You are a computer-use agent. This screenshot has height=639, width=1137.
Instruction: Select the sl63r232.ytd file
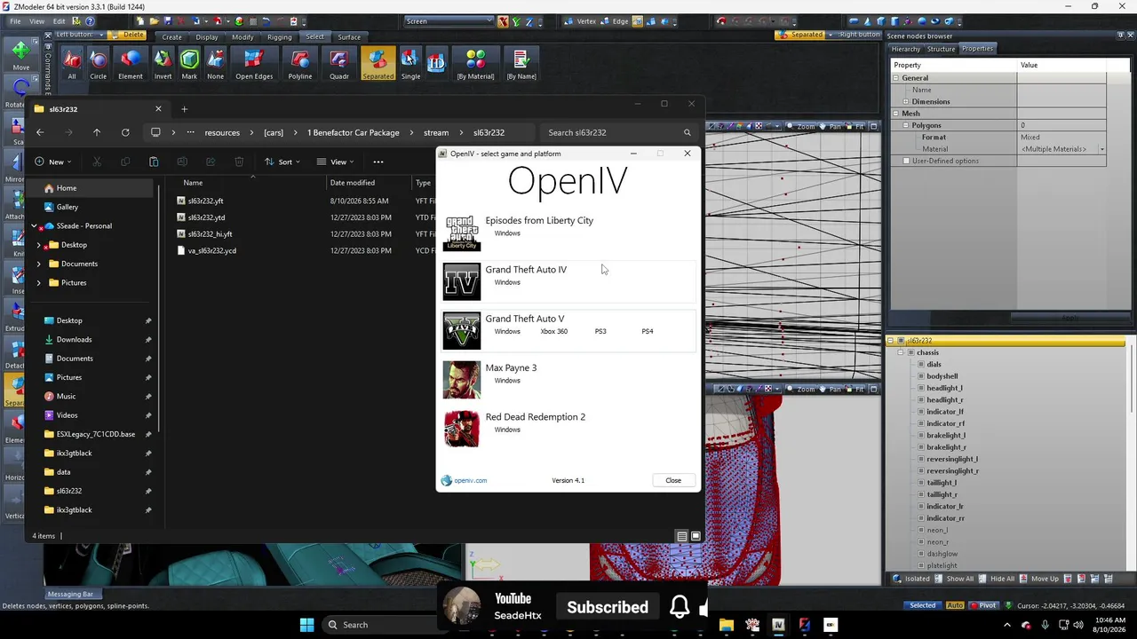206,217
